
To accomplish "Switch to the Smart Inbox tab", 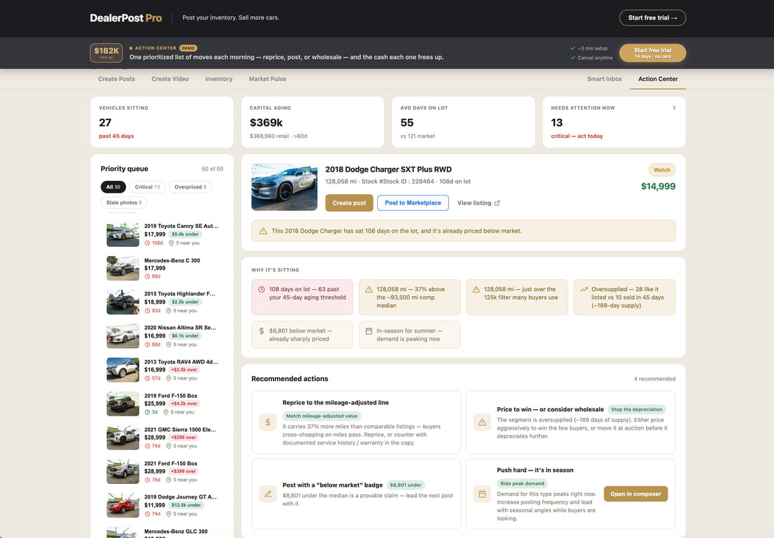I will (x=604, y=79).
